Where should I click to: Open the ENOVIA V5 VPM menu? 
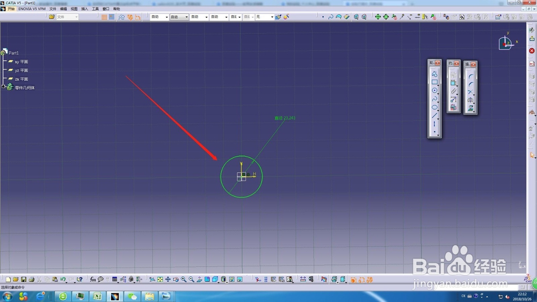(x=32, y=9)
